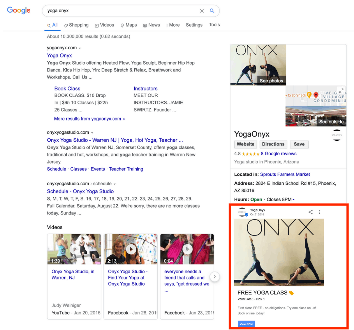Screen dimensions: 354x330
Task: Clear the search box with X icon
Action: [x=202, y=11]
